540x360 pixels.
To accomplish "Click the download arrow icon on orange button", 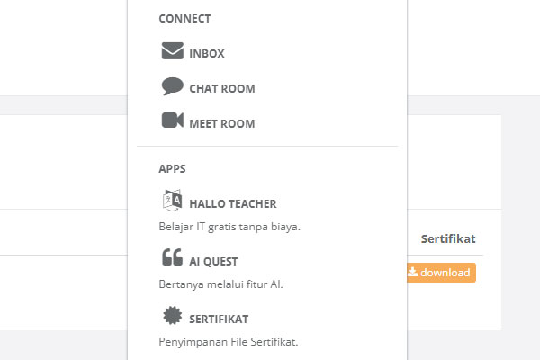I will (412, 272).
